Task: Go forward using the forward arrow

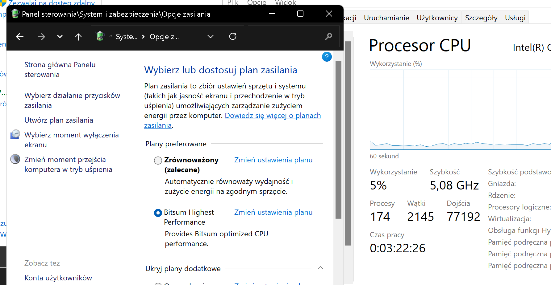Action: (x=41, y=37)
